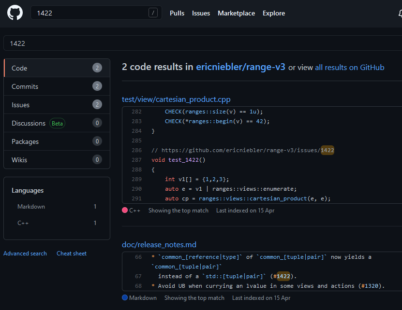Click the slash shortcut key icon in search
Image resolution: width=402 pixels, height=310 pixels.
153,13
